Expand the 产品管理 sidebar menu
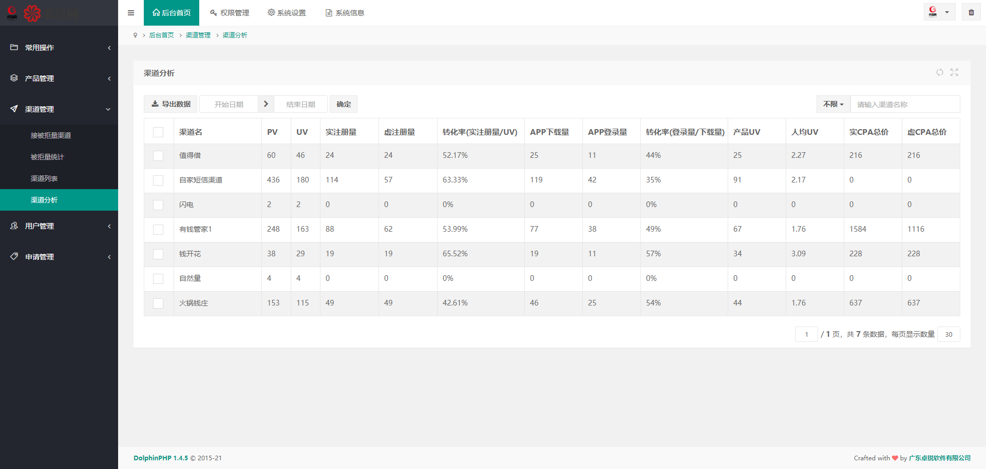986x469 pixels. click(59, 78)
